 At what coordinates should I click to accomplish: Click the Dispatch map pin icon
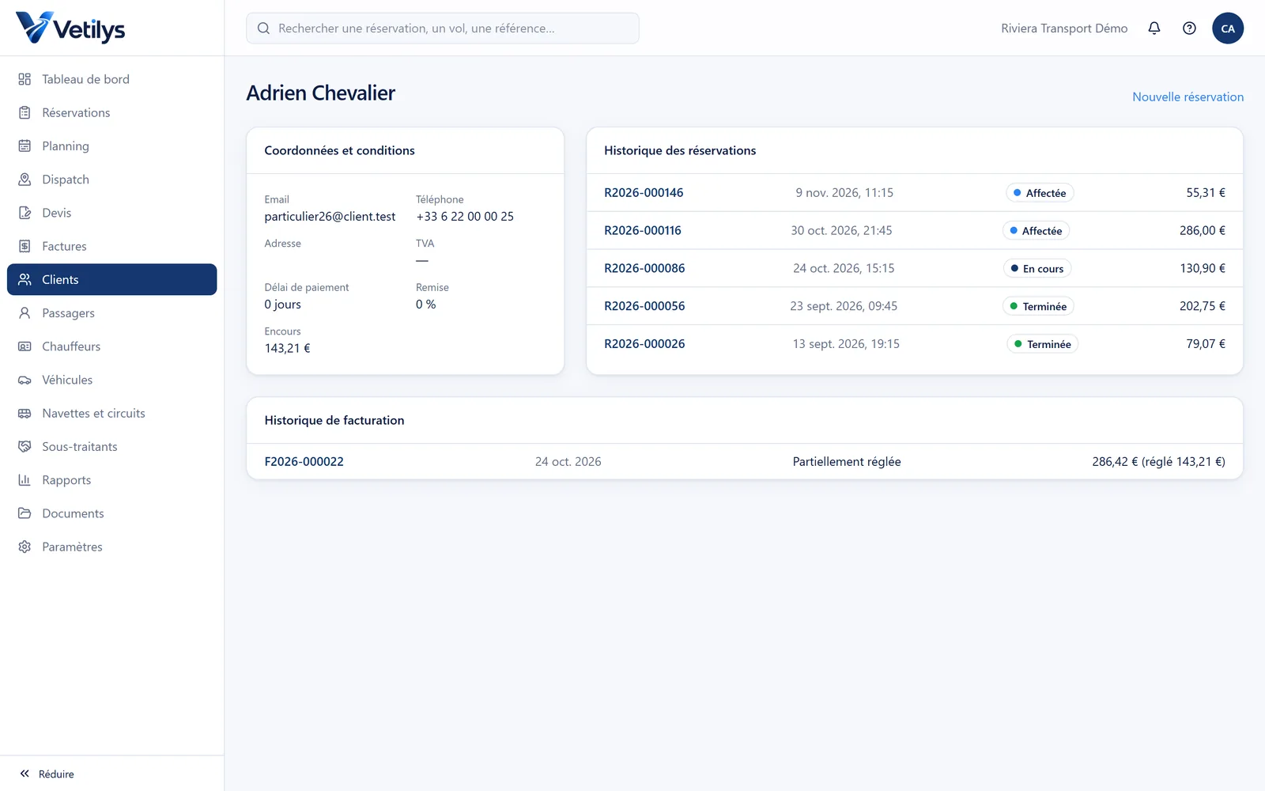click(25, 180)
